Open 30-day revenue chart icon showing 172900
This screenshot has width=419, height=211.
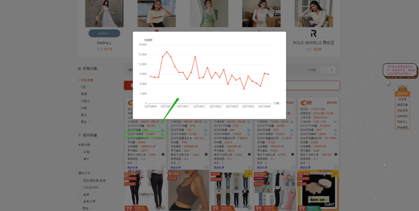tap(249, 134)
